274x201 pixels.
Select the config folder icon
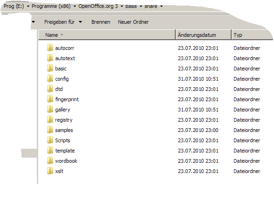click(50, 79)
